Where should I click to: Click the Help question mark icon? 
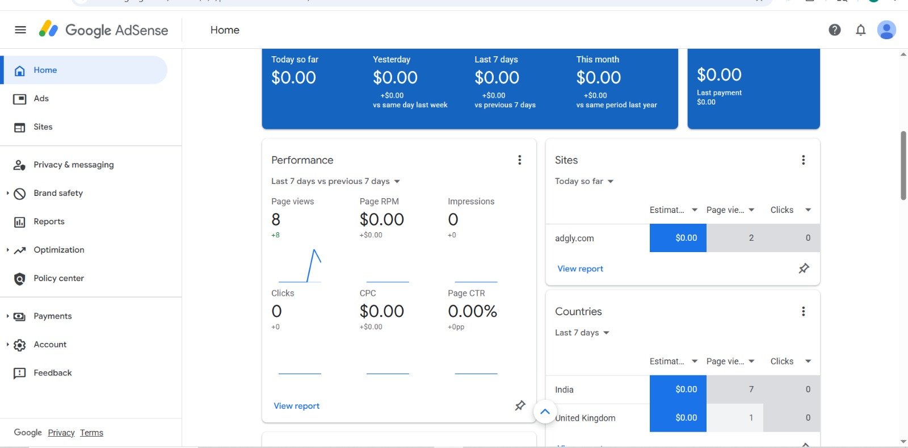(834, 30)
